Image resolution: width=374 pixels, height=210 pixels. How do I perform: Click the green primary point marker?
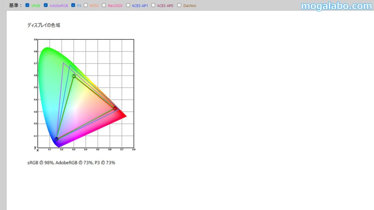[x=74, y=76]
